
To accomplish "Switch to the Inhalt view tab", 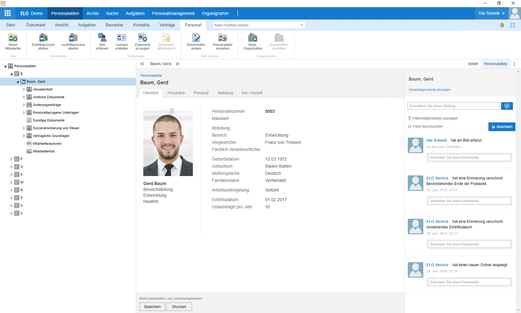I will click(x=473, y=64).
